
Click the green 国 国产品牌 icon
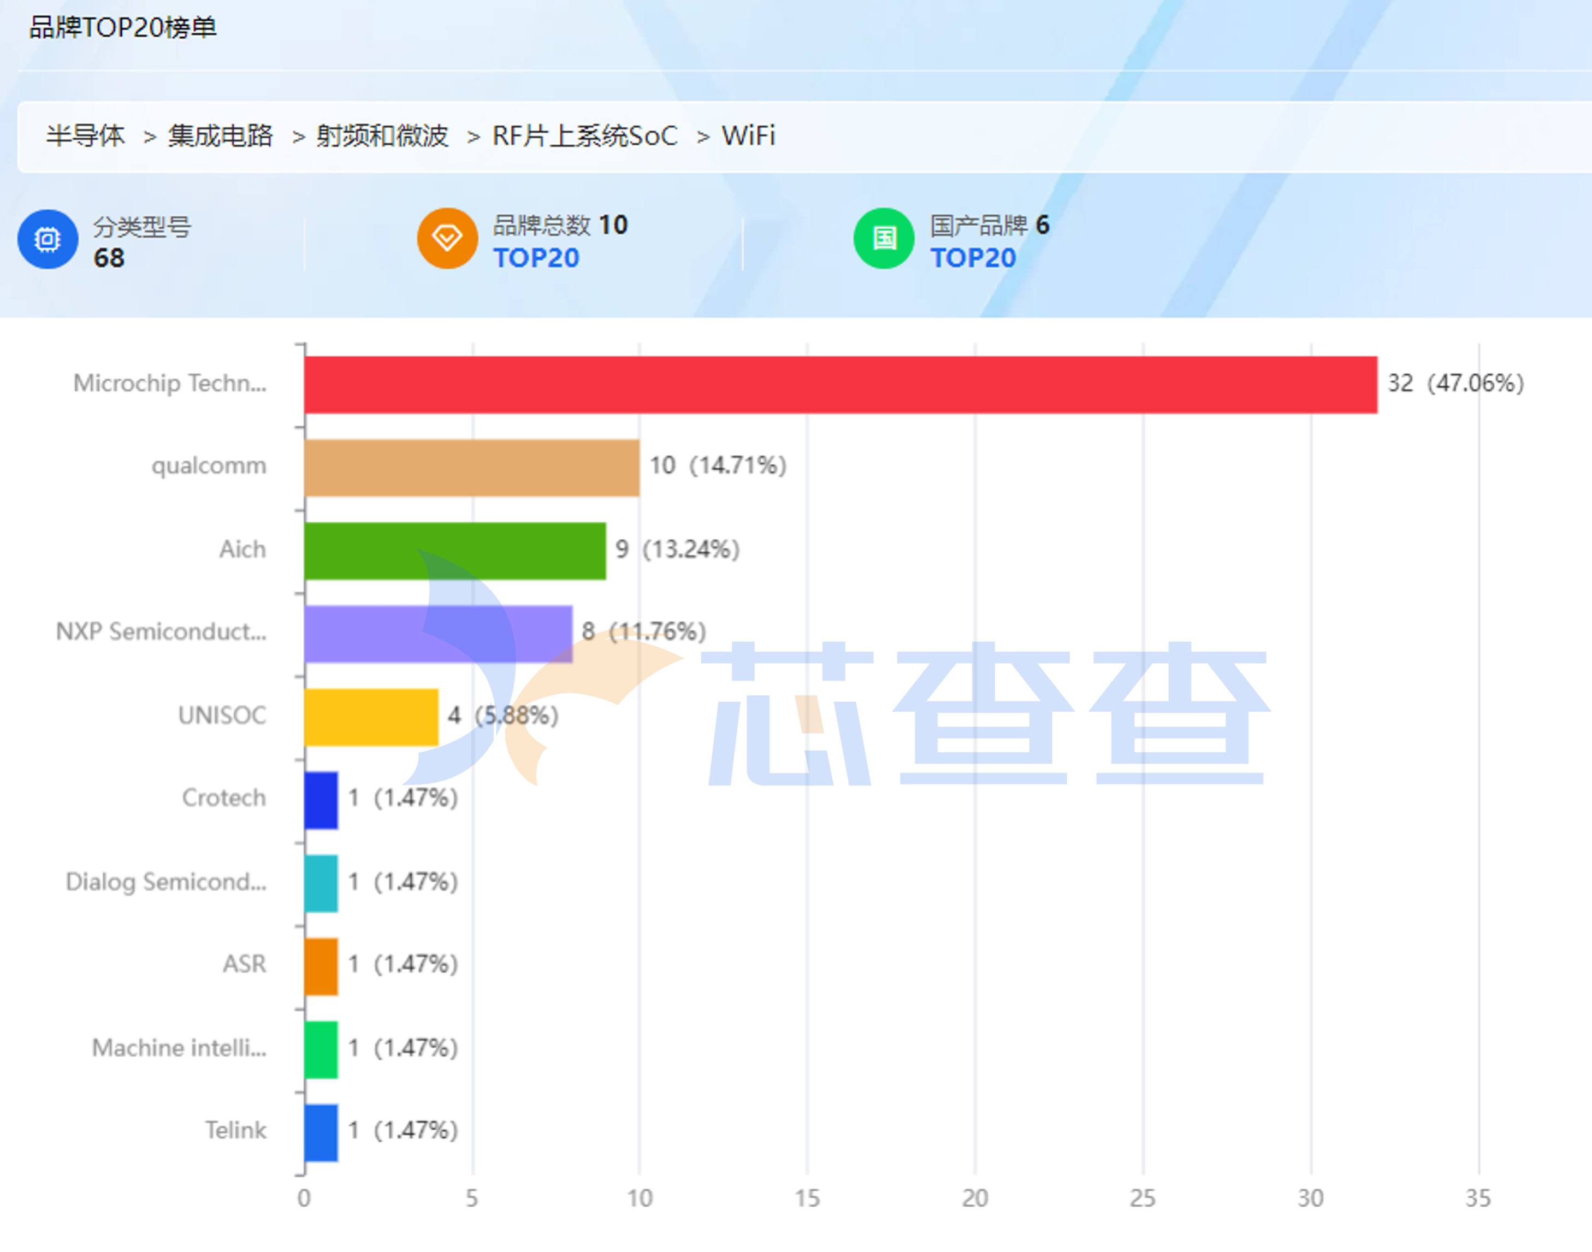(x=884, y=238)
